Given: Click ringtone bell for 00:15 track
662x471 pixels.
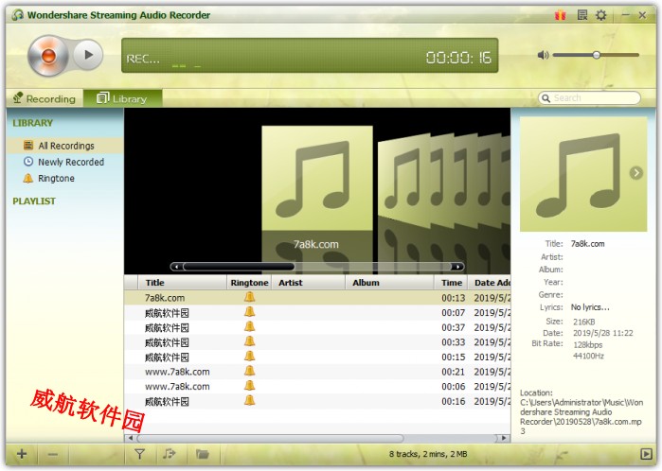Looking at the screenshot, I should click(x=249, y=356).
